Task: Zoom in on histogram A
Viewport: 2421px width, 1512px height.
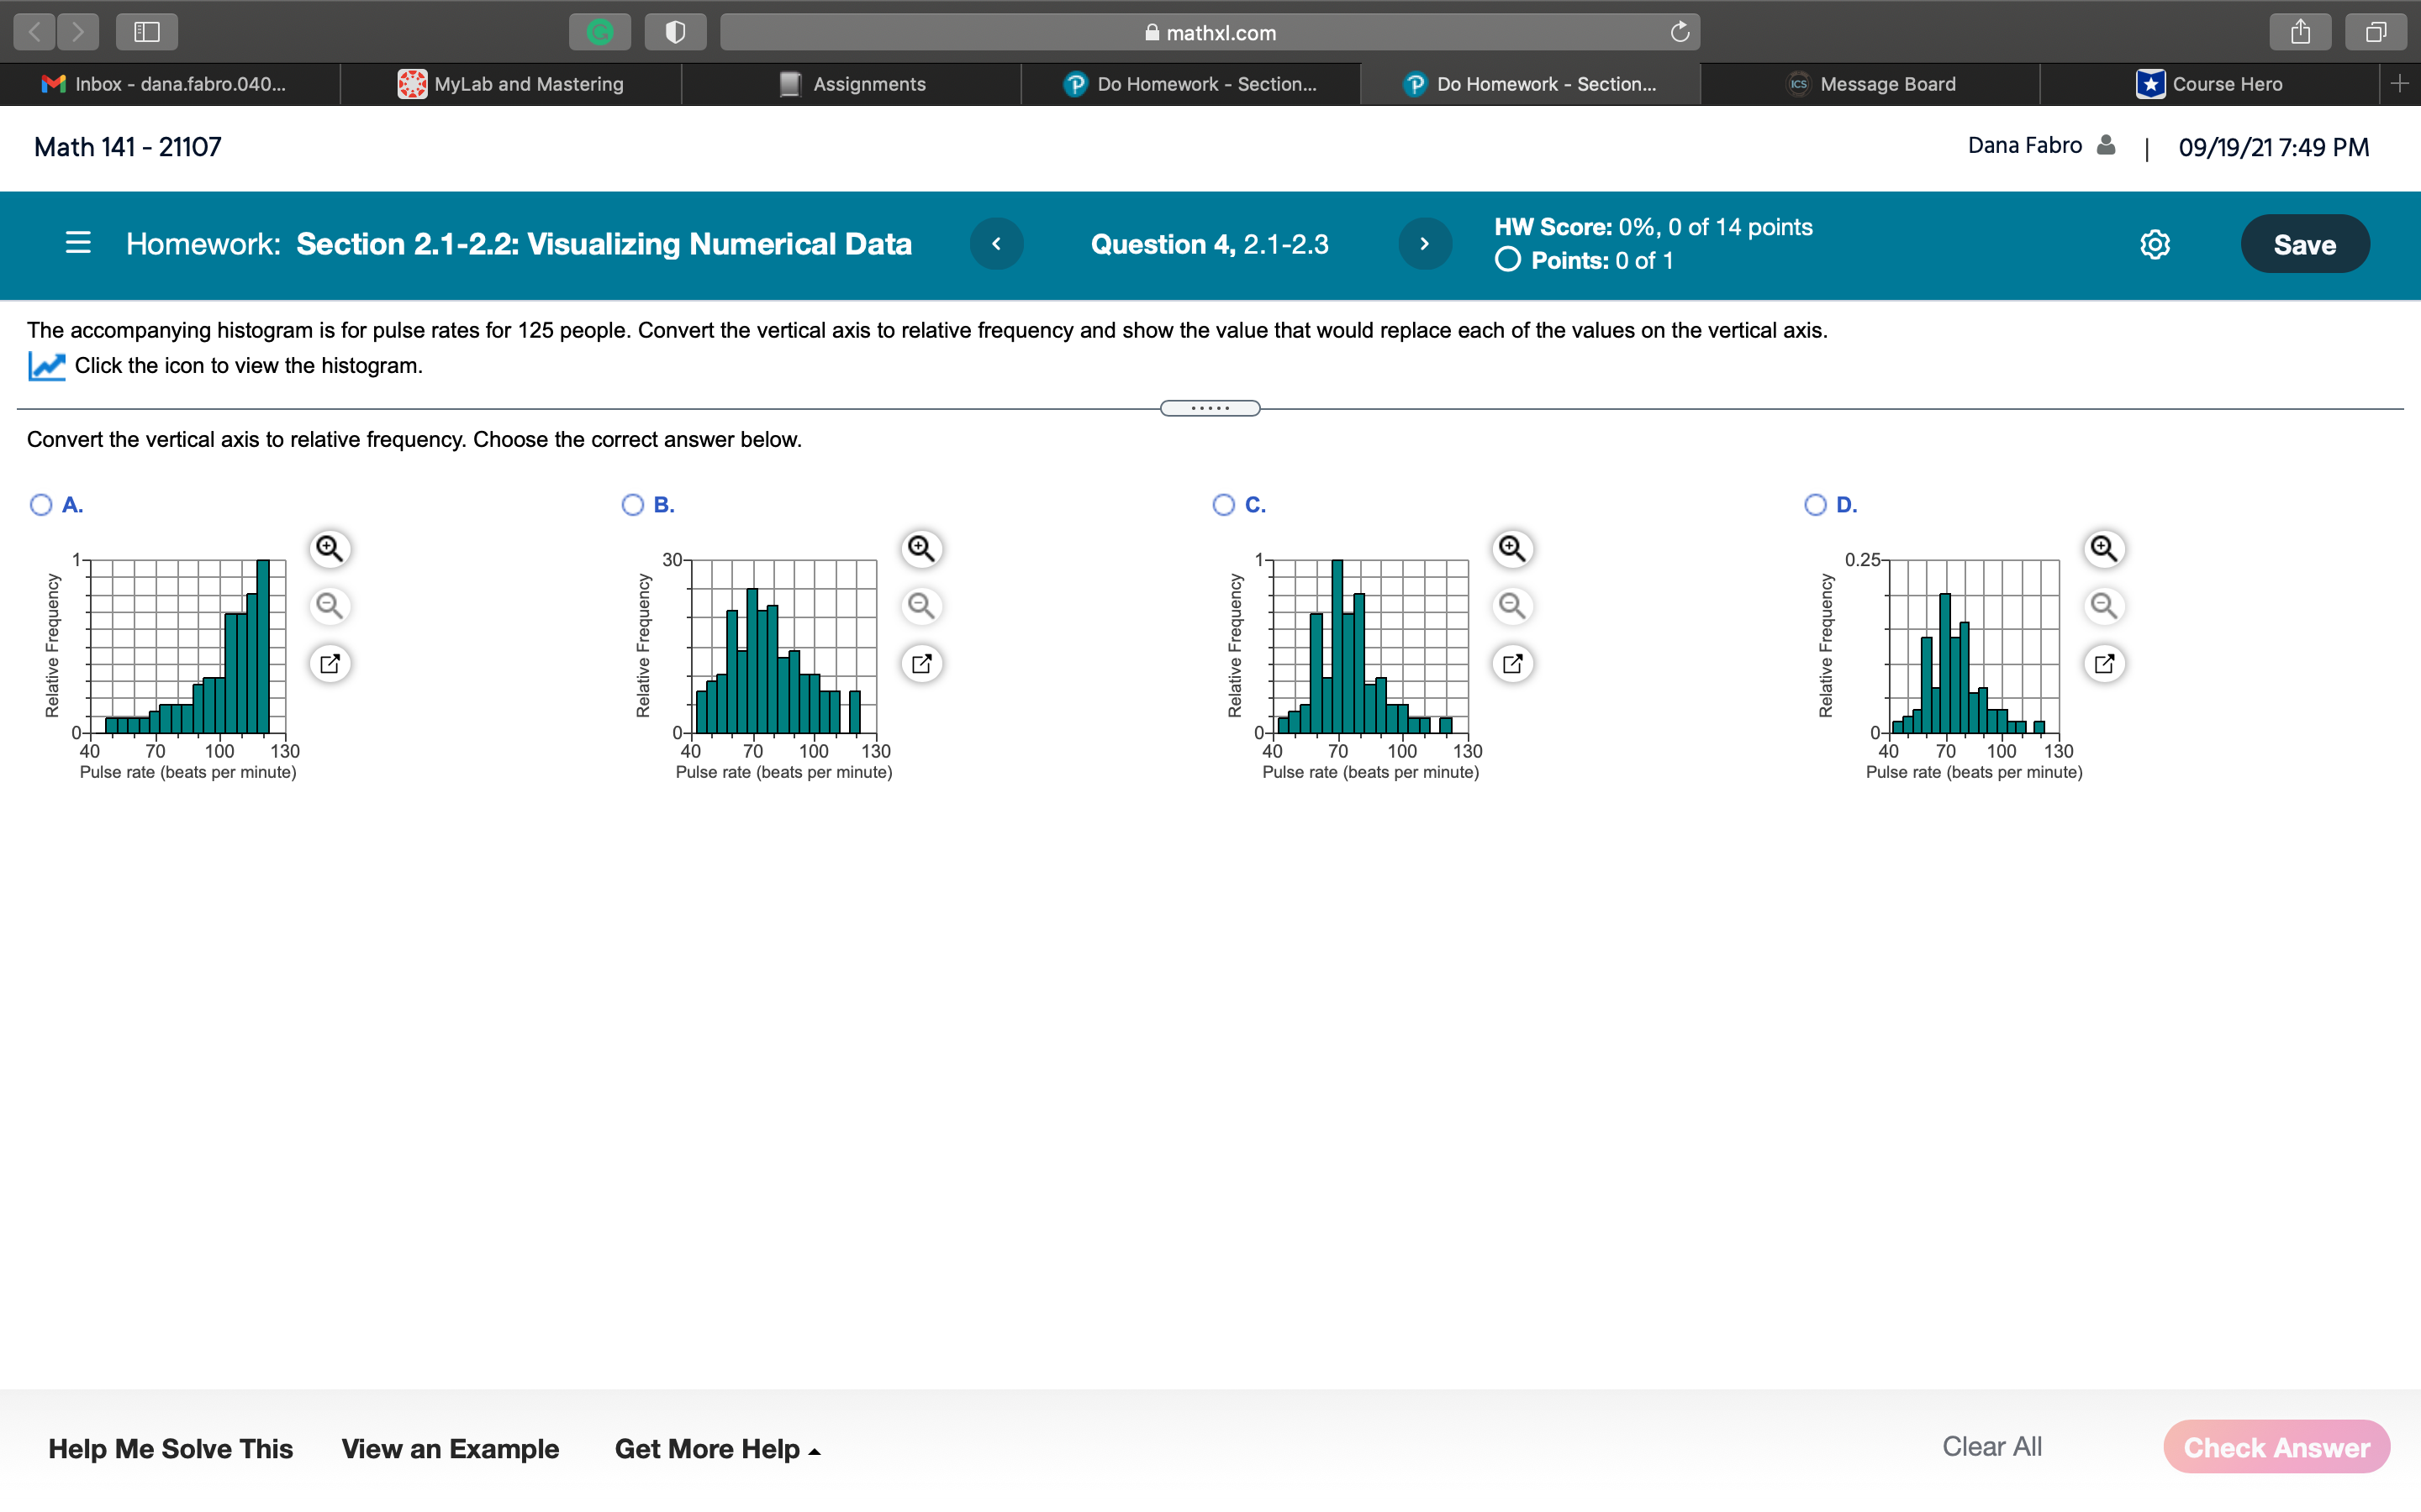Action: click(330, 548)
